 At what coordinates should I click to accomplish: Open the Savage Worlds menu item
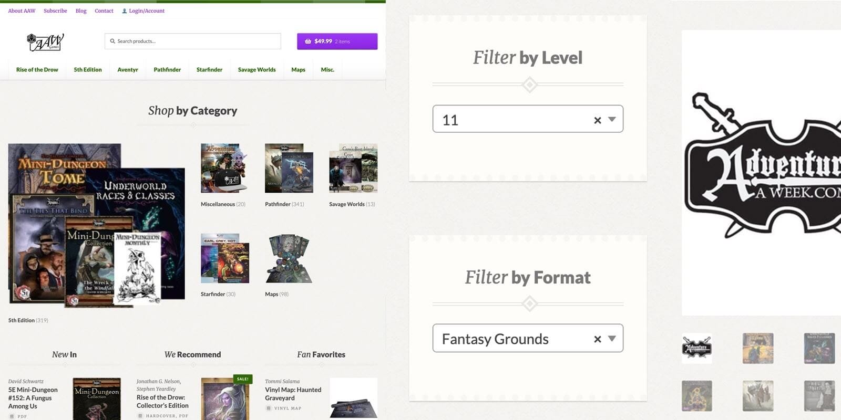tap(257, 69)
